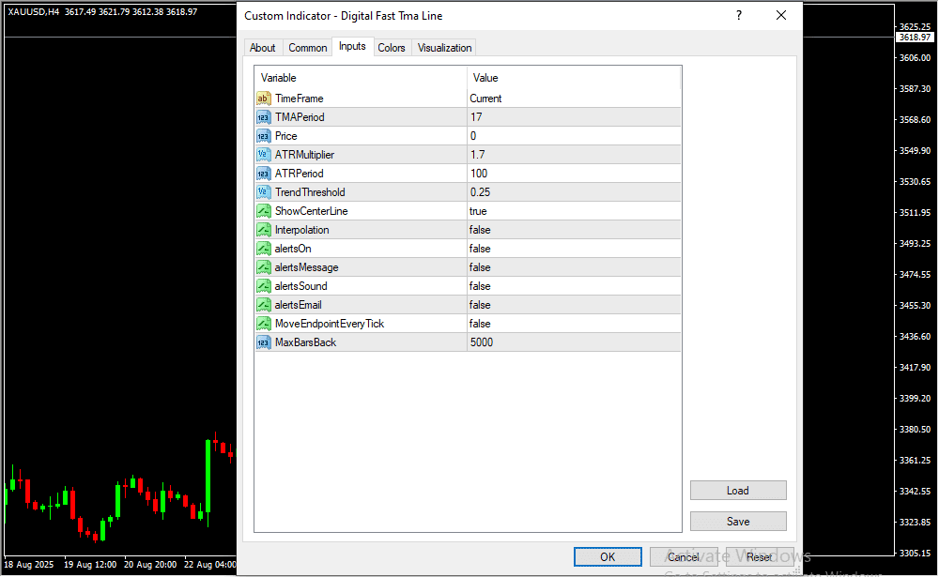This screenshot has height=577, width=939.
Task: Select the MaxBarsBack variable name
Action: pos(305,342)
